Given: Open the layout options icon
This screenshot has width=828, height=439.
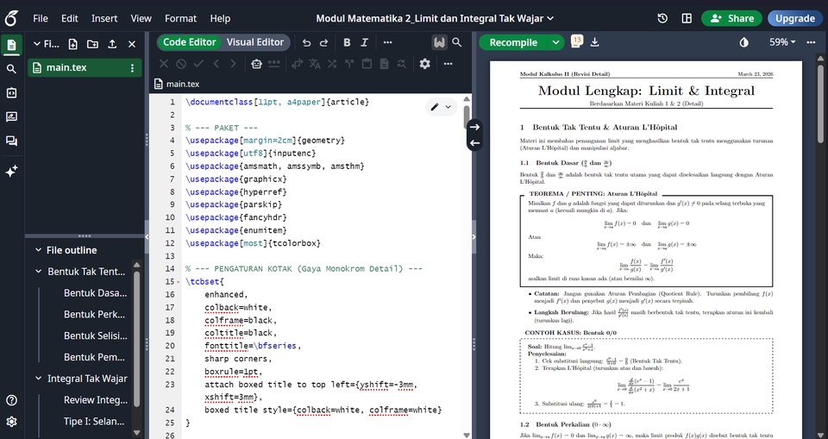Looking at the screenshot, I should point(687,18).
